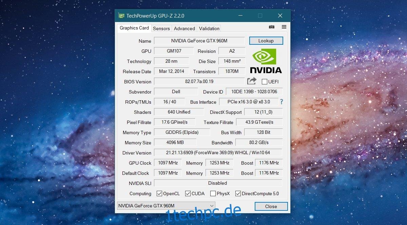
Task: Click the BIOS export share icon
Action: click(252, 81)
